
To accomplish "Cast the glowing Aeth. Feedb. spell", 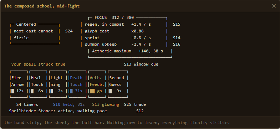I will (x=97, y=84).
